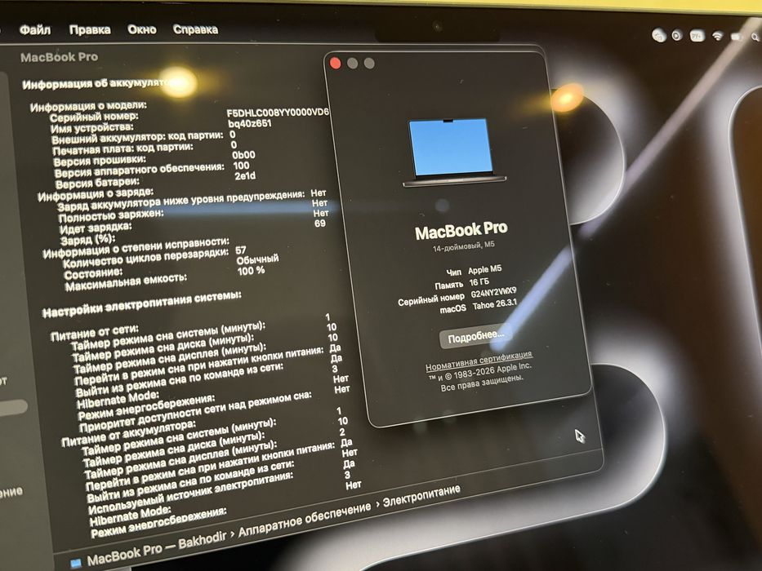This screenshot has height=571, width=762.
Task: Click the Полностью заряжен label
Action: point(111,215)
